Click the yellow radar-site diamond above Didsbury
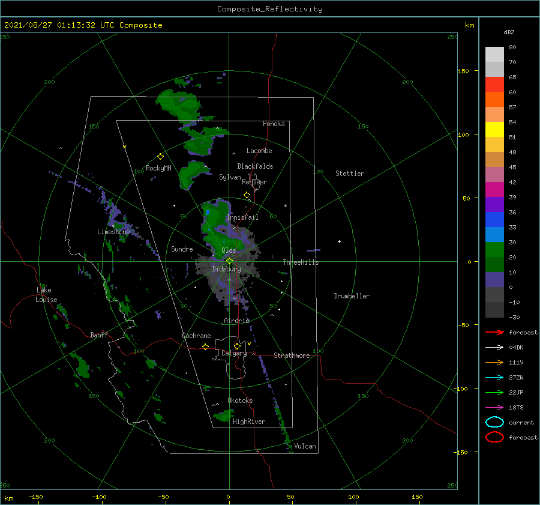Screen dimensions: 540x505 tap(229, 261)
